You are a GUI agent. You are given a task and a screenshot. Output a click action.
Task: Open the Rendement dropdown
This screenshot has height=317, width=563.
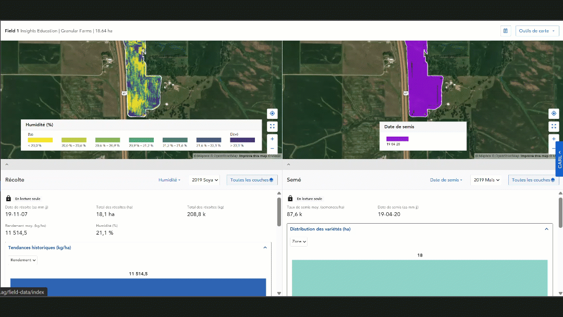tap(23, 260)
